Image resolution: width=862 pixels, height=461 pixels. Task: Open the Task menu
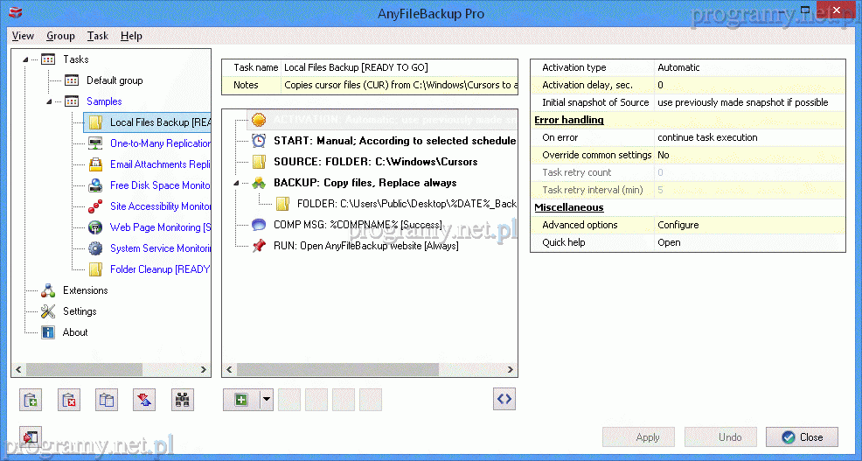[98, 36]
